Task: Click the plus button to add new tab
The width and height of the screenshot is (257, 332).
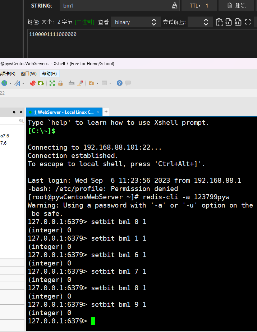Action: tap(106, 112)
